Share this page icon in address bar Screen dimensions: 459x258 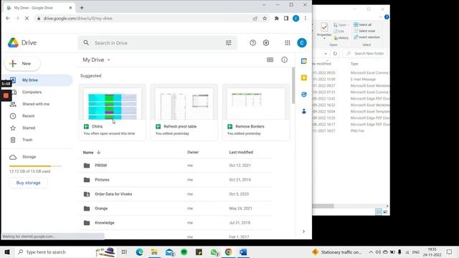[x=255, y=19]
